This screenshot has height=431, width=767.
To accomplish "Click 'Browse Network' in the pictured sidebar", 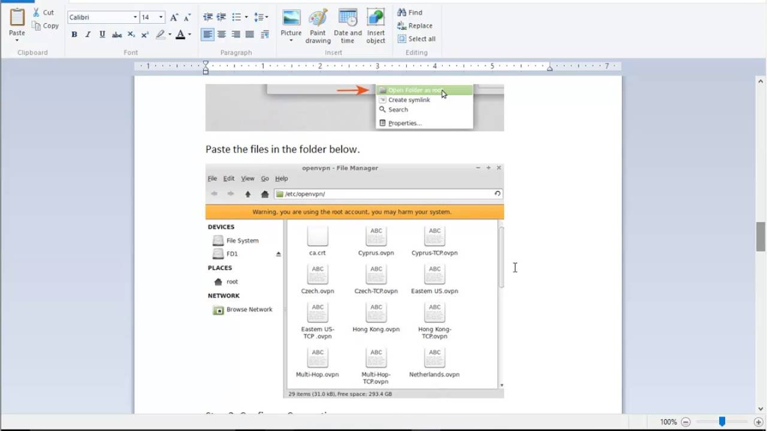I will click(x=243, y=309).
